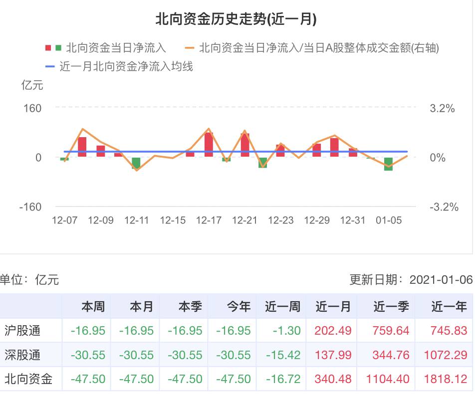Select the 近一月 column header
This screenshot has height=404, width=475.
(333, 306)
